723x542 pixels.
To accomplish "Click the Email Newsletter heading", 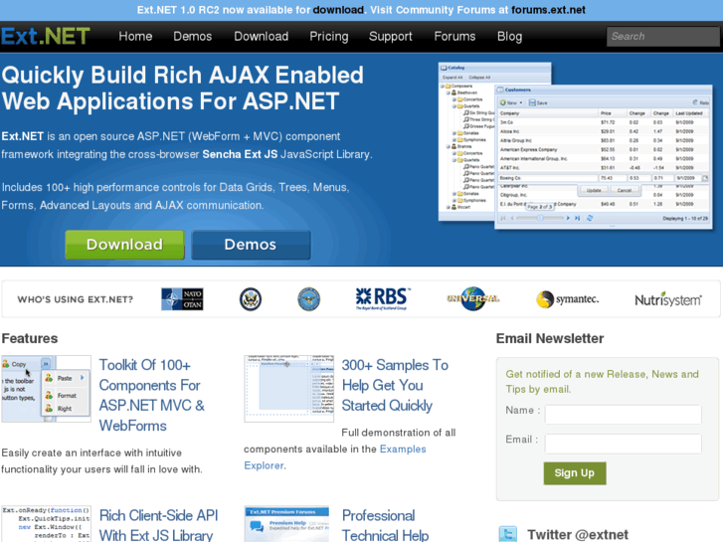I will pyautogui.click(x=550, y=338).
